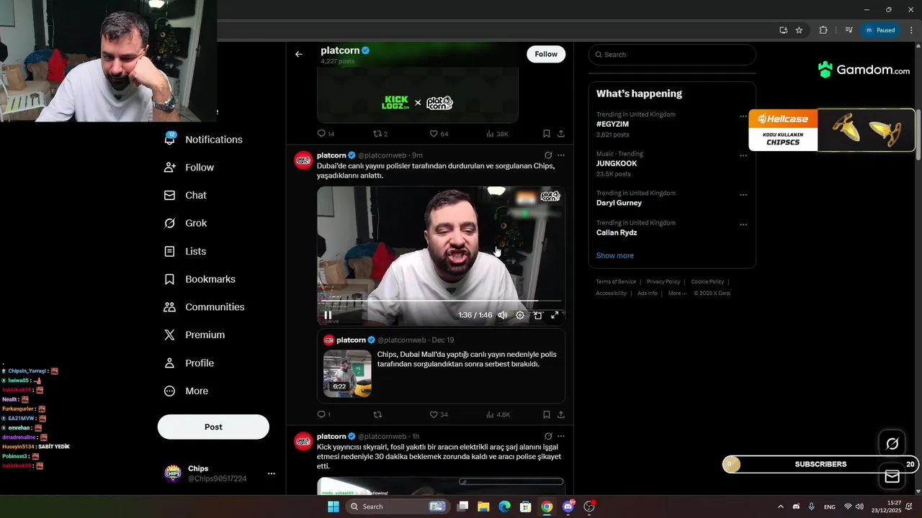Image resolution: width=922 pixels, height=518 pixels.
Task: Share the post with 4.6K views
Action: (x=561, y=414)
